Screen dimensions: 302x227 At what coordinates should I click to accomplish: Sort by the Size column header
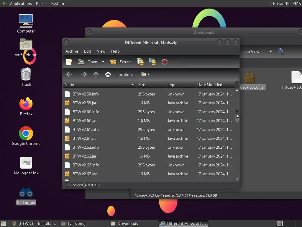point(151,85)
